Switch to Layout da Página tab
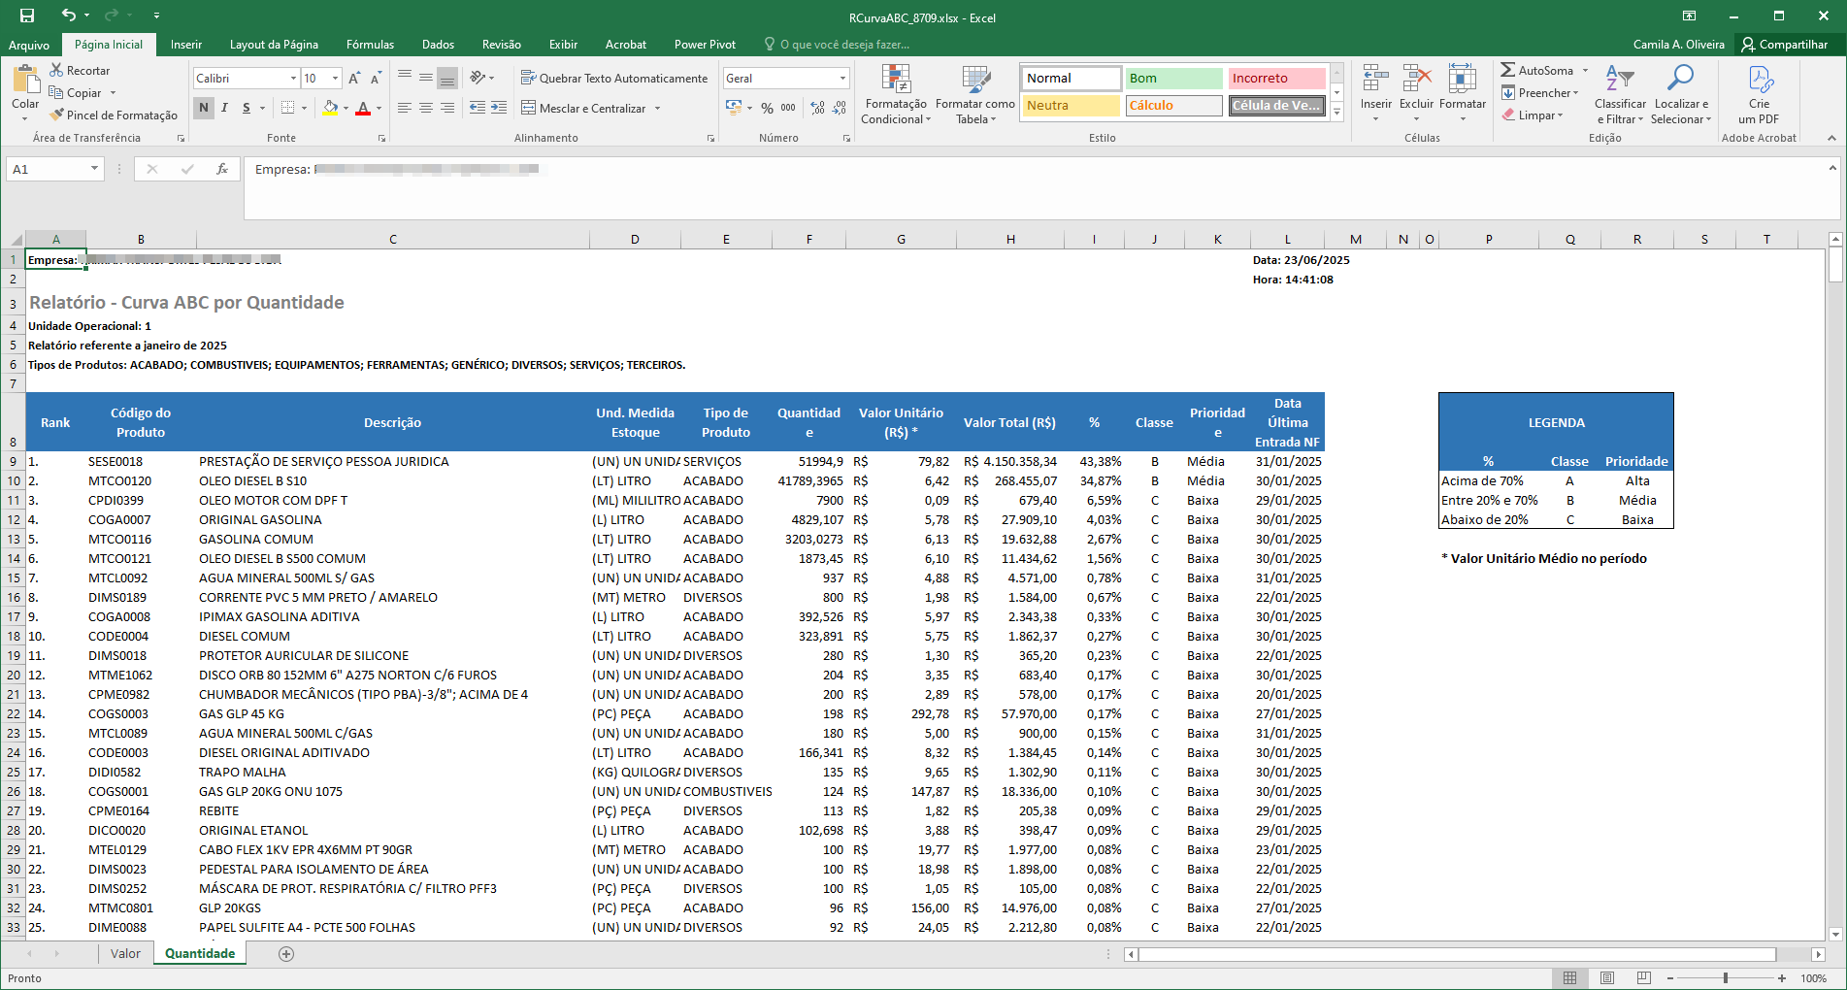1847x990 pixels. pyautogui.click(x=274, y=45)
